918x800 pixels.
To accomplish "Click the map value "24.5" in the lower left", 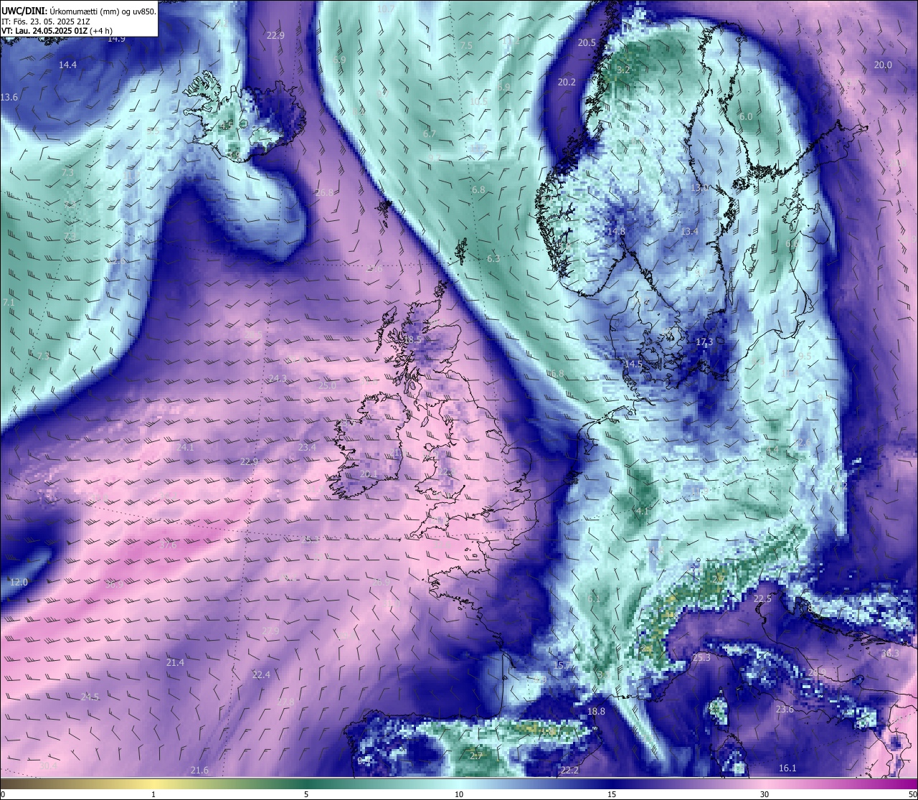I will click(x=90, y=697).
